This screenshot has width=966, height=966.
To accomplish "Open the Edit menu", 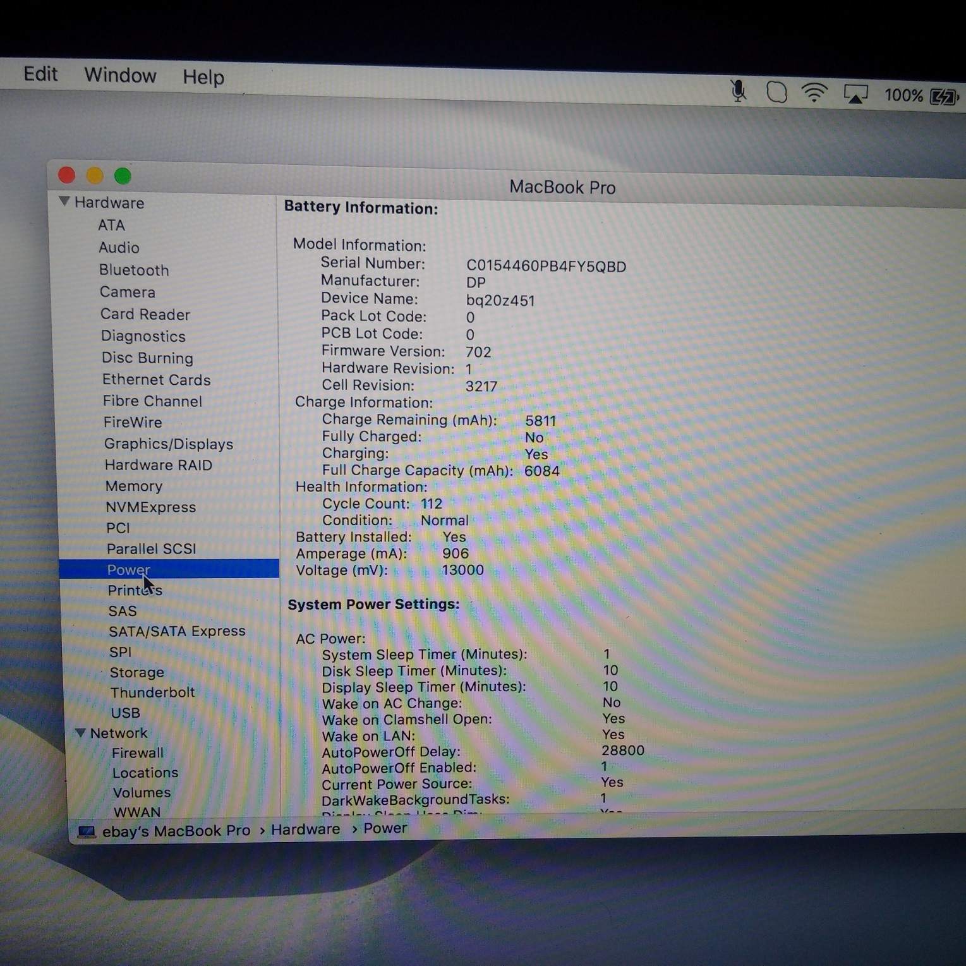I will tap(40, 74).
